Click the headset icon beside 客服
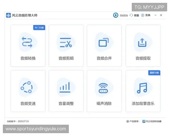 point(131,15)
